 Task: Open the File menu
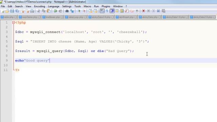3,6
